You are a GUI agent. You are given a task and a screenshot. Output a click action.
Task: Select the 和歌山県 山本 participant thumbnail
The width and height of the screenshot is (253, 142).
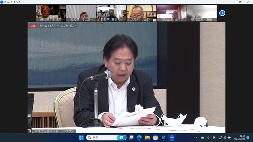(172, 13)
